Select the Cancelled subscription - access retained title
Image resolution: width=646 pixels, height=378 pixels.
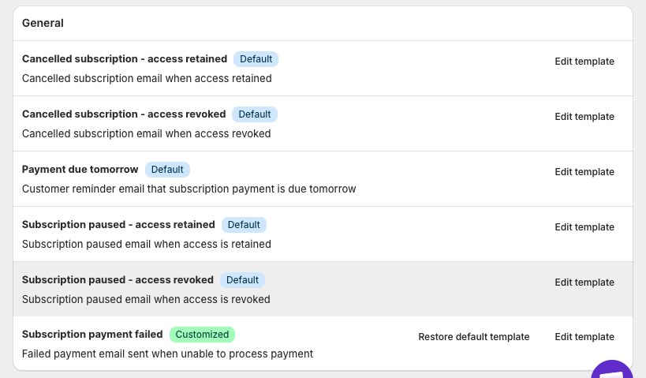[x=125, y=59]
